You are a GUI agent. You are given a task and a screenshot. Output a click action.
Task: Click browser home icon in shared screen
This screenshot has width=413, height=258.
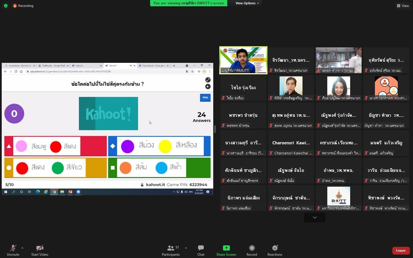(x=21, y=71)
